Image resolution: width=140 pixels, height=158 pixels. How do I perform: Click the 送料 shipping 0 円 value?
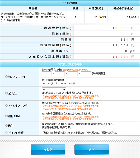coord(130,34)
